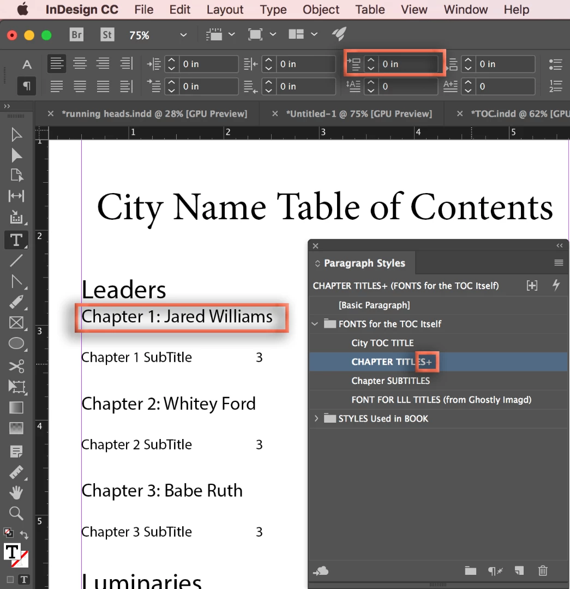Click the new style from selection icon
570x589 pixels.
(532, 285)
